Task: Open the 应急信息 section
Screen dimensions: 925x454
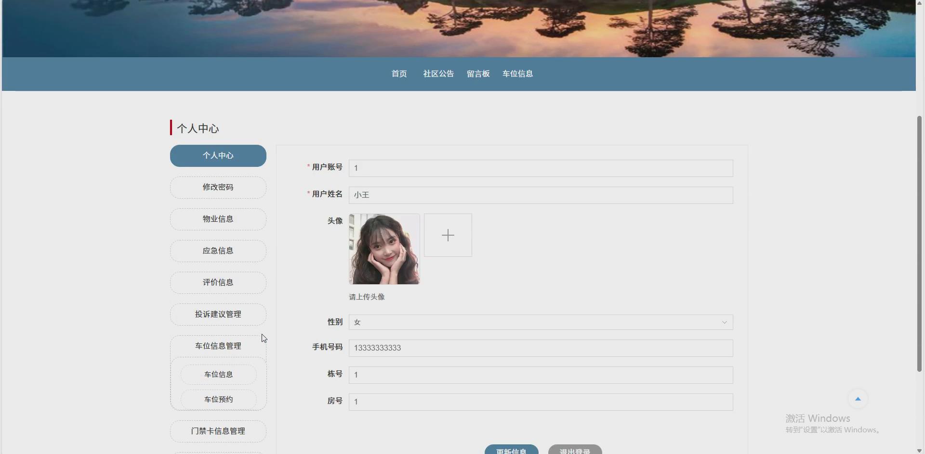Action: [x=218, y=251]
